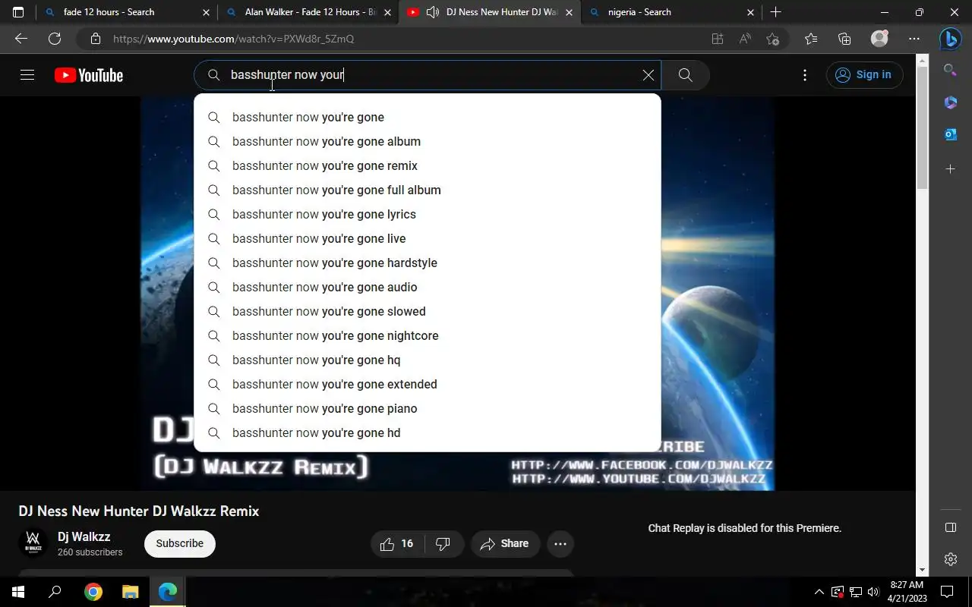Refresh the current page
The image size is (972, 607).
[55, 39]
